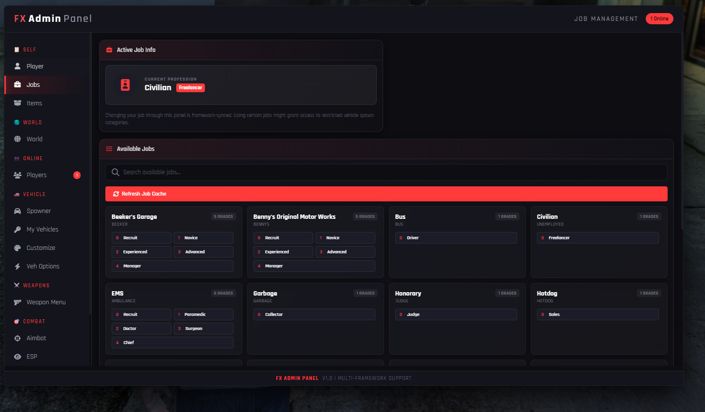Pick EMS Surgeon grade

coord(203,329)
